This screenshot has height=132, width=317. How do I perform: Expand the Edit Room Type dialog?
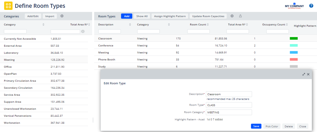pyautogui.click(x=304, y=74)
